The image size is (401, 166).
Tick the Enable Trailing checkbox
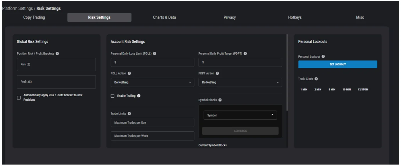[x=113, y=96]
